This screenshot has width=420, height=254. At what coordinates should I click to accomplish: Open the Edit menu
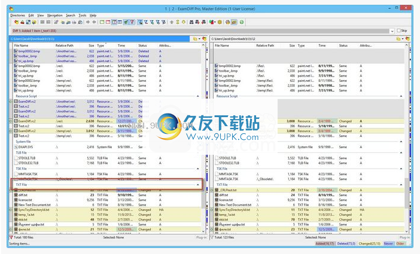(x=31, y=16)
